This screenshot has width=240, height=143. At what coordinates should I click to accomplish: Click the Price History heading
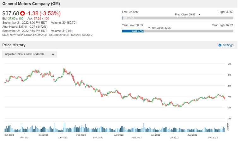click(x=14, y=45)
